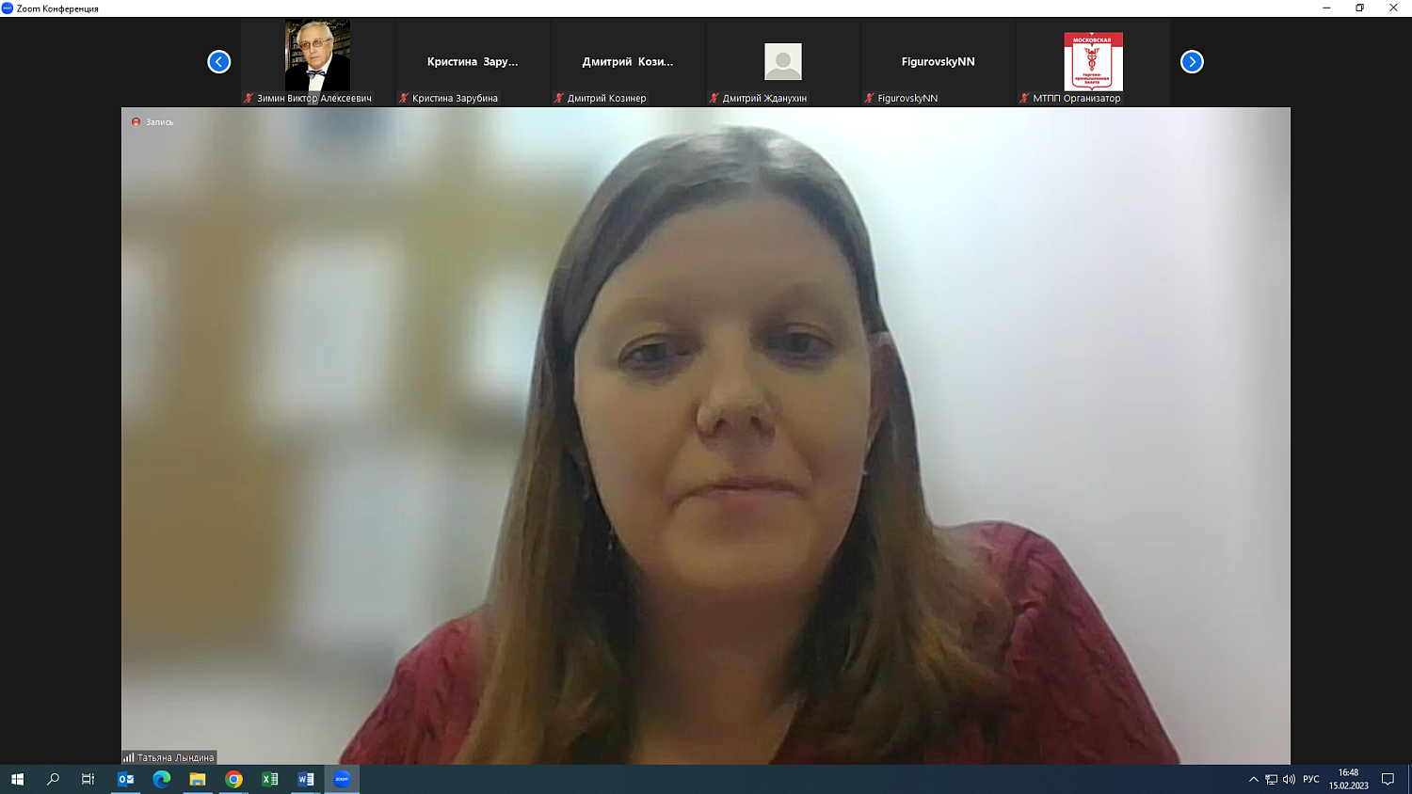The image size is (1412, 794).
Task: Open taskbar search magnifier
Action: coord(53,779)
